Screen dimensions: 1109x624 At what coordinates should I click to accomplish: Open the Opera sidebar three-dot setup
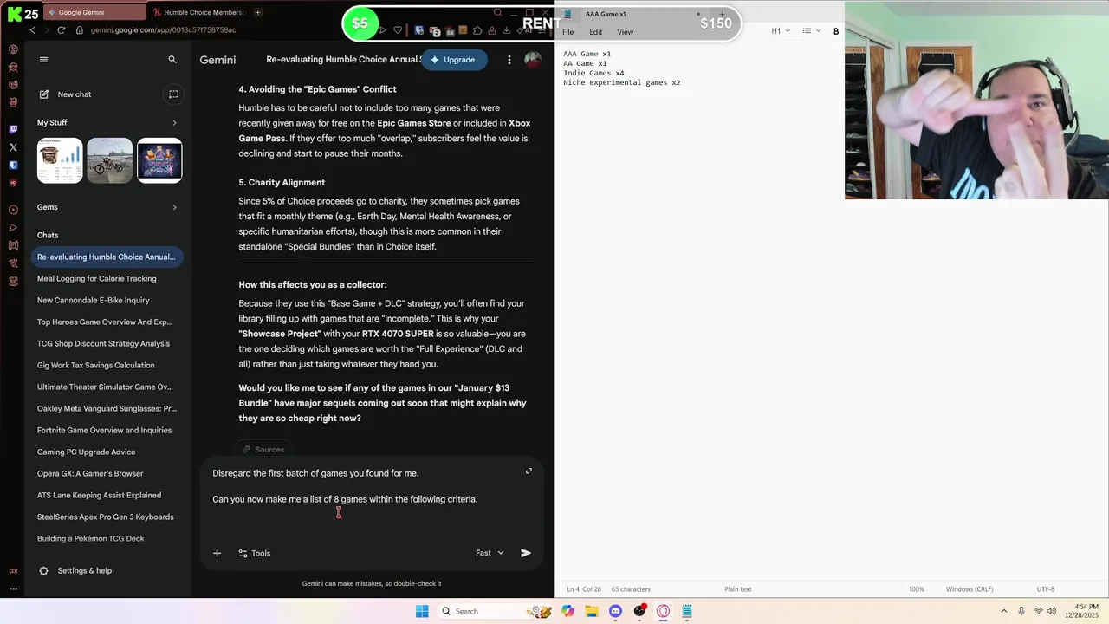click(x=13, y=588)
